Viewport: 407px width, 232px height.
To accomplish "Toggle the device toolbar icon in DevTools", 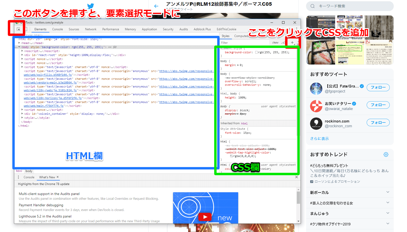I will pos(26,29).
